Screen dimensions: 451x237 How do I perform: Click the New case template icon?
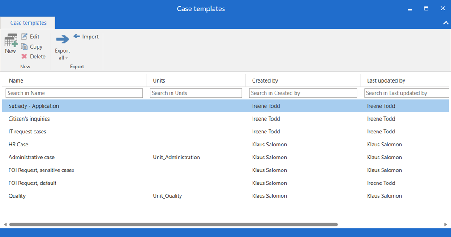coord(11,41)
